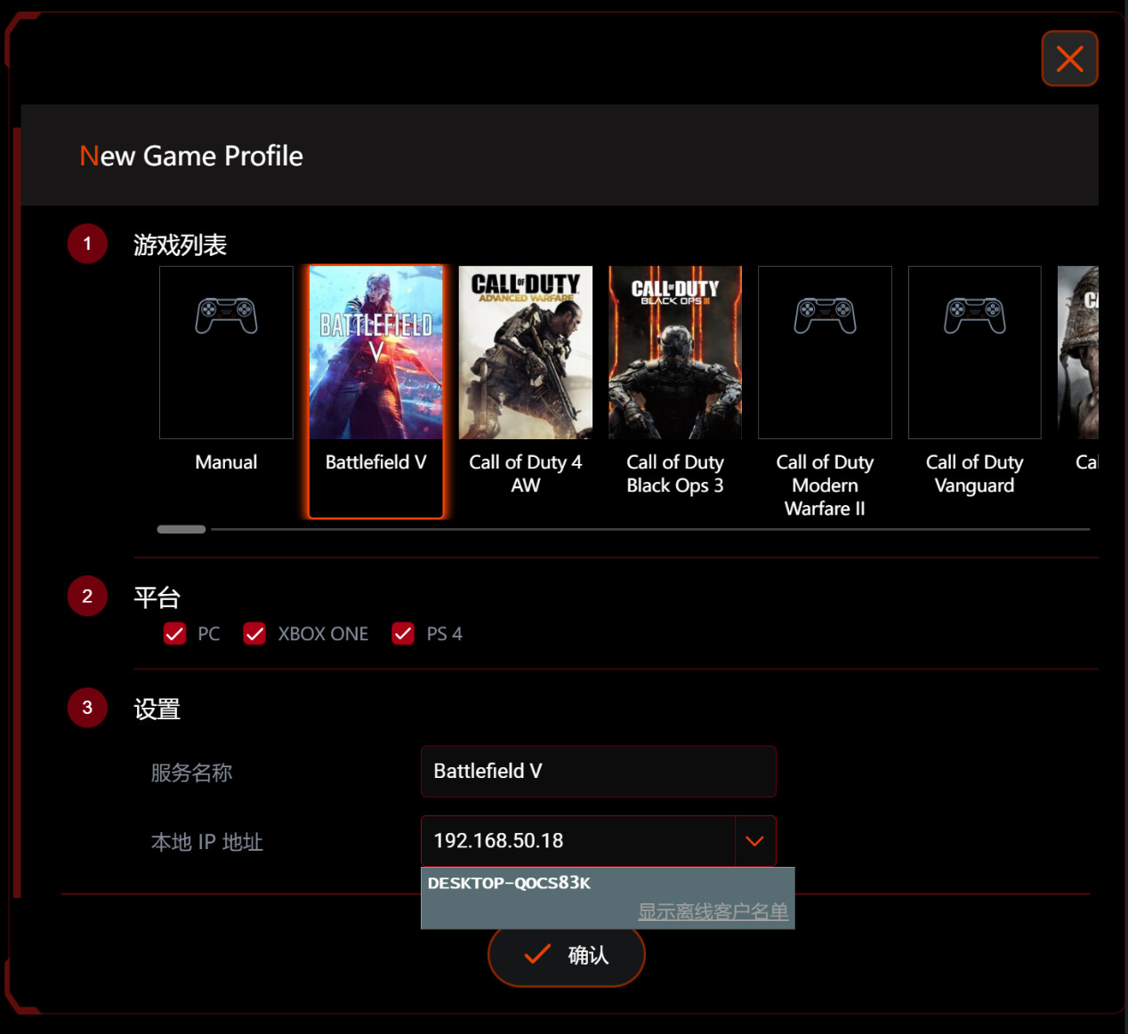Open the show offline client list link
Screen dimensions: 1128x1034
click(713, 911)
